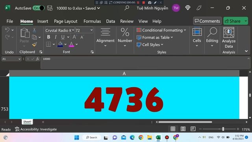
Task: Click the Select All corner triangle
Action: (7, 75)
